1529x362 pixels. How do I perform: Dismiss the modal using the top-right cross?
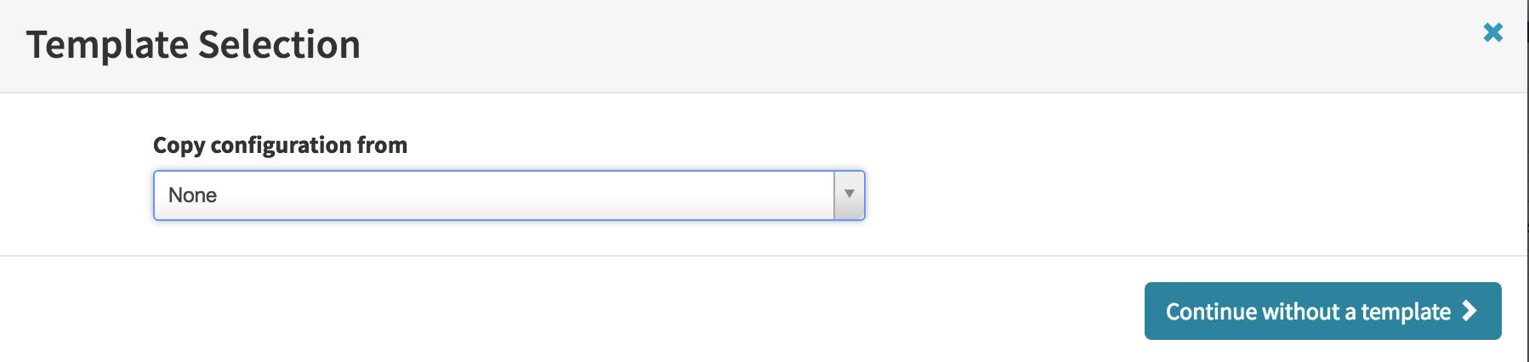tap(1492, 32)
